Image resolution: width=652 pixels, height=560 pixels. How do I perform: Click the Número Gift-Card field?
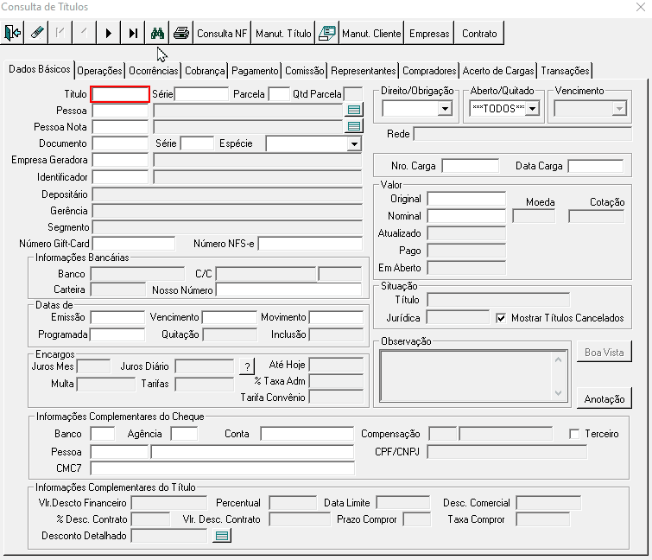pyautogui.click(x=134, y=244)
